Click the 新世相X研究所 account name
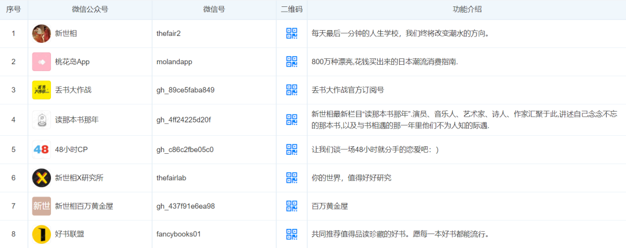 point(79,178)
